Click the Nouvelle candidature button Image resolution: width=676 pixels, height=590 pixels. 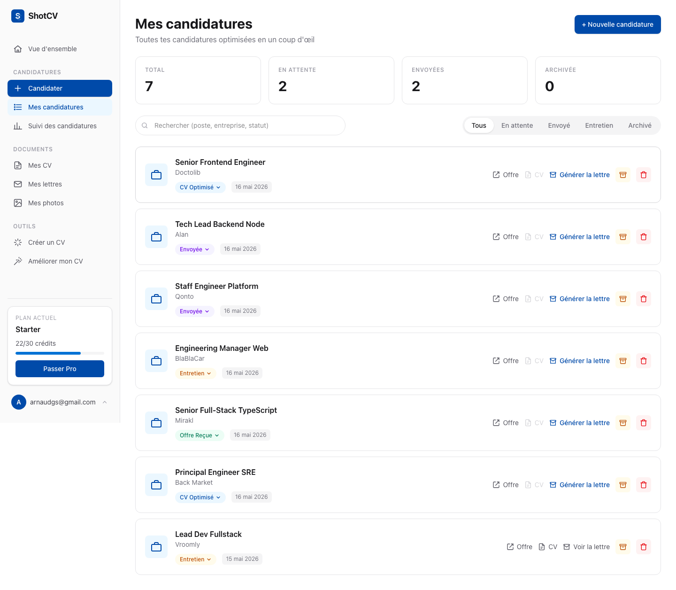617,24
